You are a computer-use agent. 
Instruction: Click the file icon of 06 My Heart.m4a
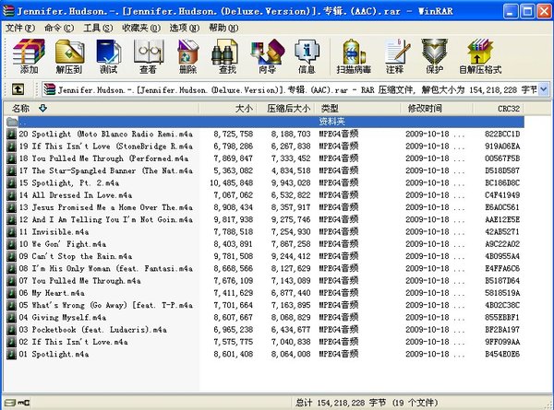tap(11, 293)
